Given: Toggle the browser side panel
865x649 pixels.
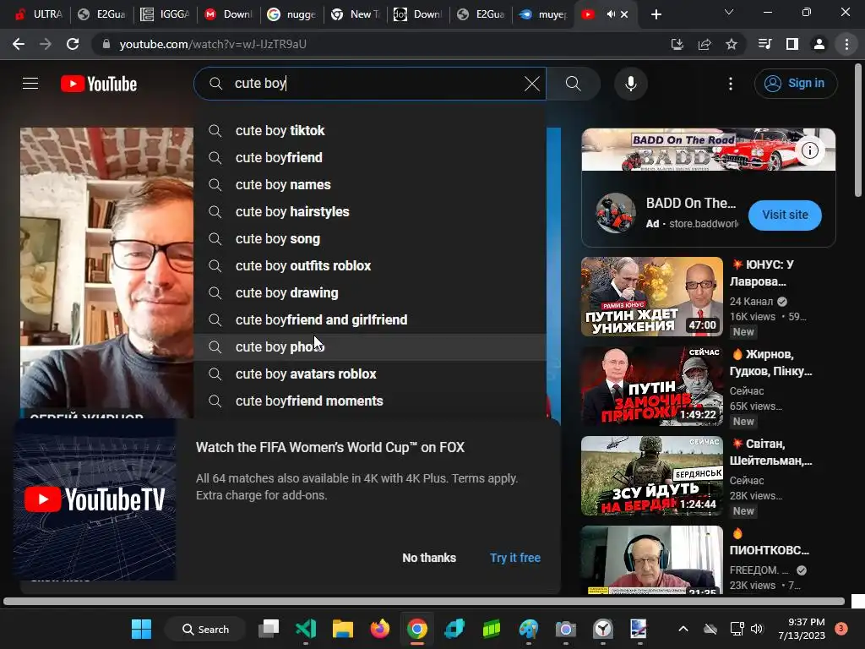Looking at the screenshot, I should pos(792,44).
